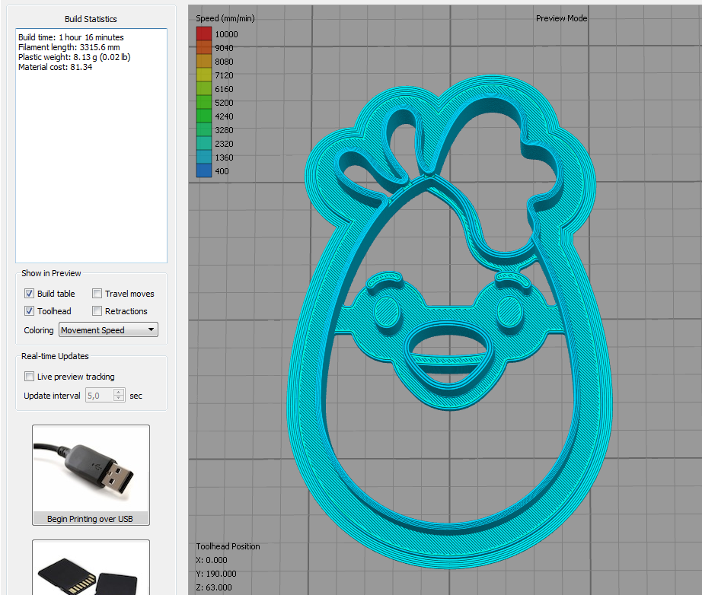Click the yellow 7120 speed swatch
The width and height of the screenshot is (702, 595).
[x=204, y=75]
